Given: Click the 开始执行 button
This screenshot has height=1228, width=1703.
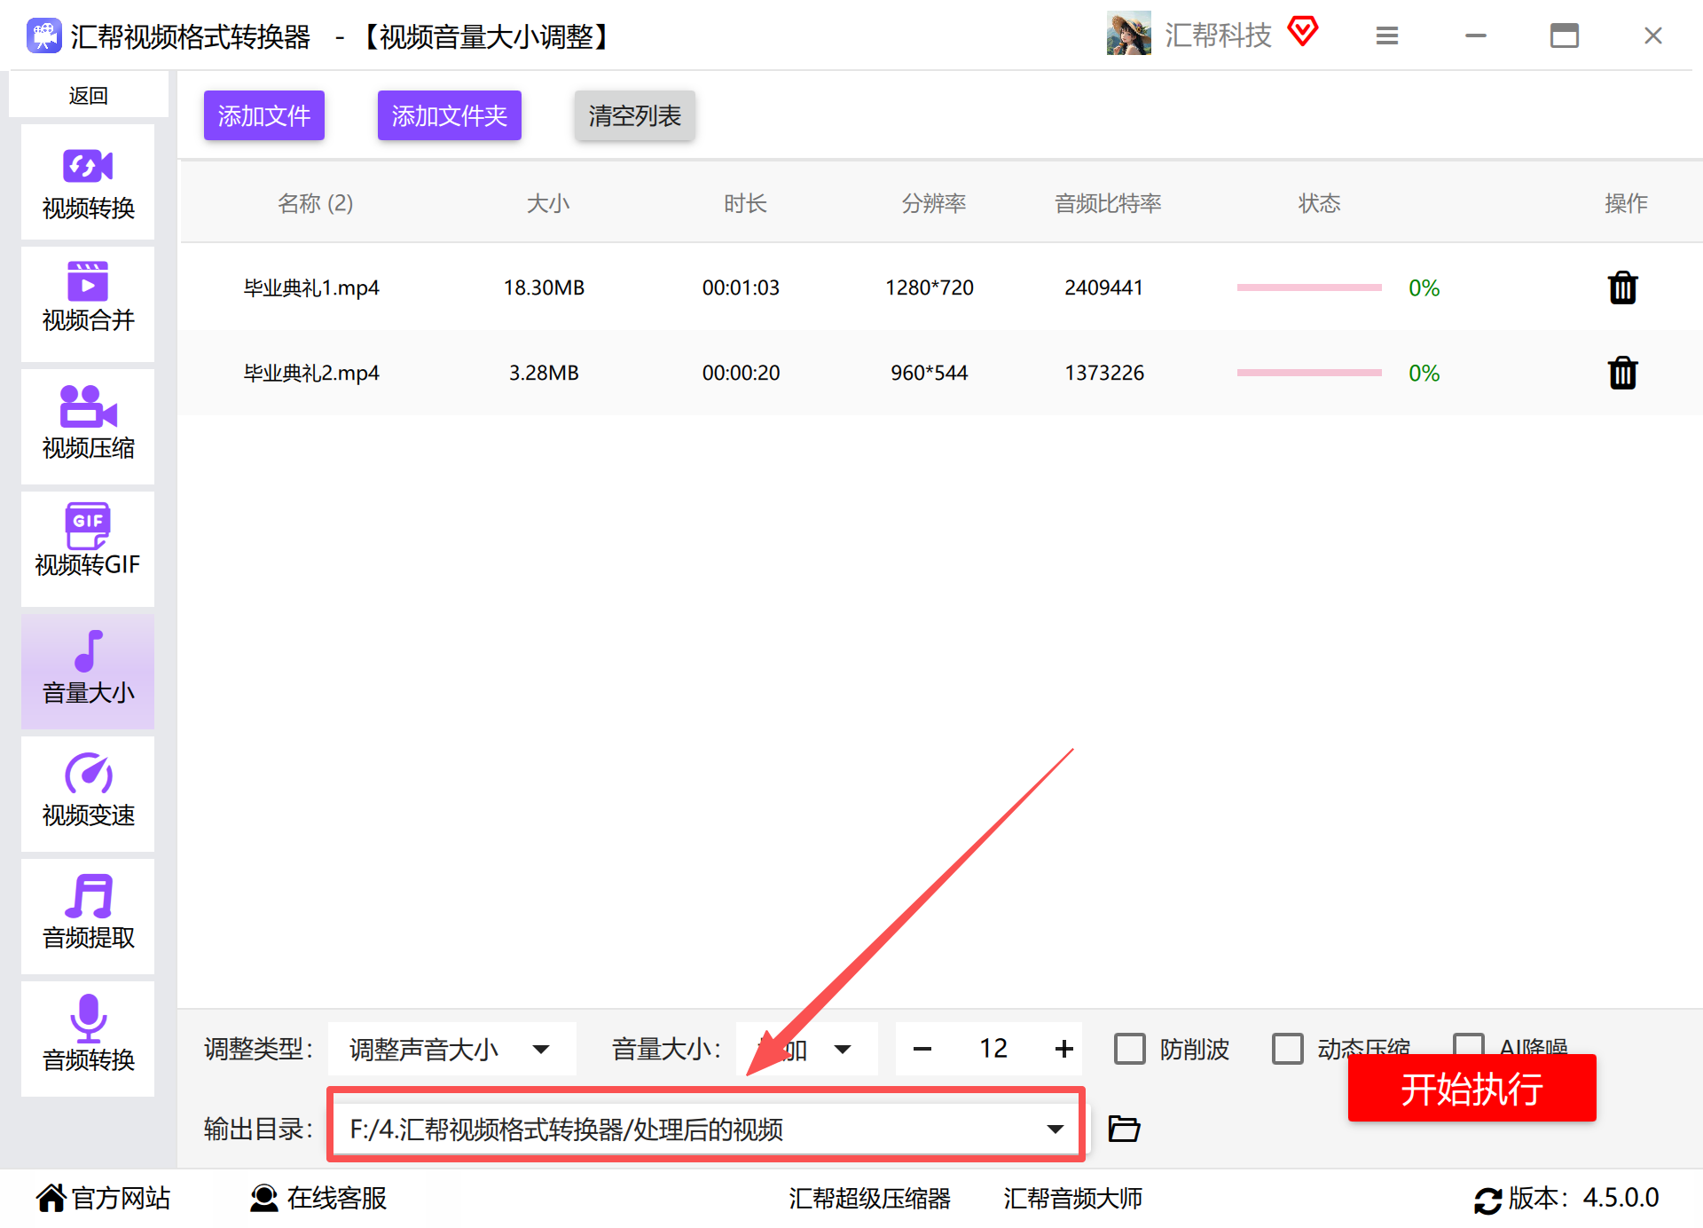Looking at the screenshot, I should tap(1472, 1088).
